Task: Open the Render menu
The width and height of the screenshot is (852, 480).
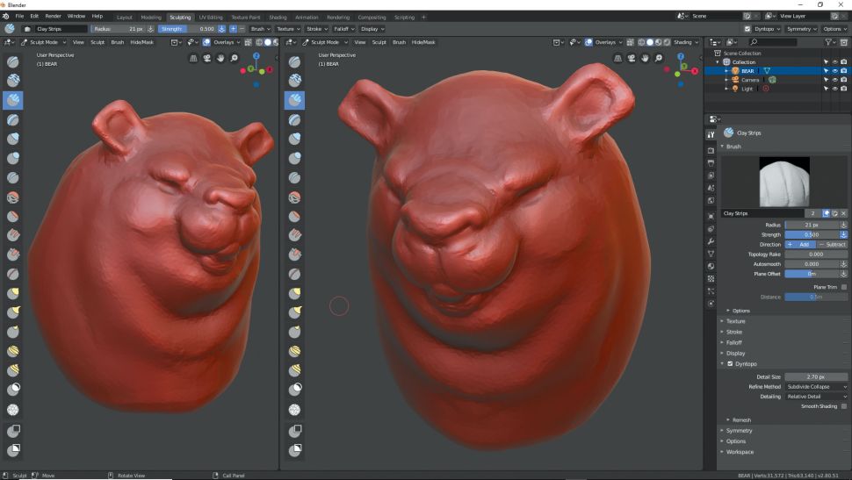Action: 54,17
